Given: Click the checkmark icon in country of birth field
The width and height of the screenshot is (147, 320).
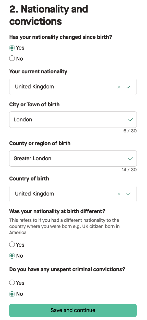Looking at the screenshot, I should click(x=128, y=194).
